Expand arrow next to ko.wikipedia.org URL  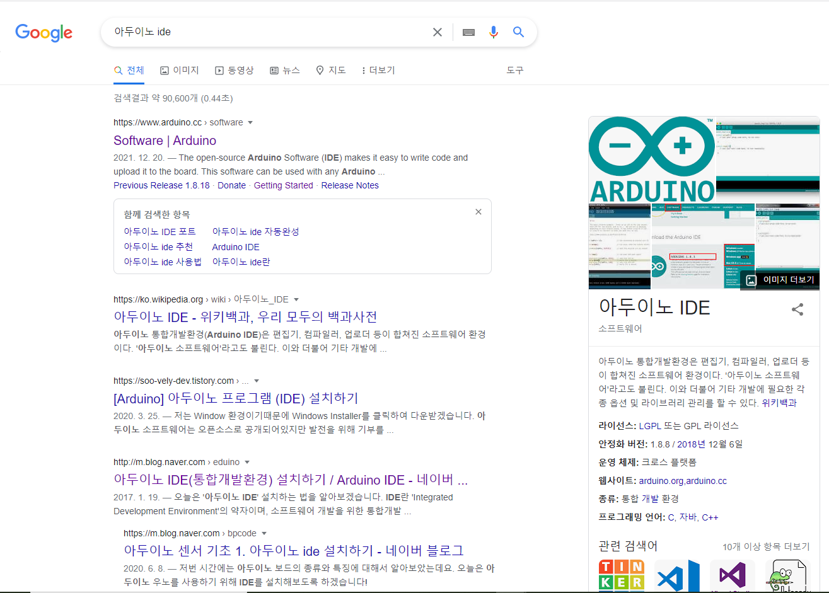point(296,300)
